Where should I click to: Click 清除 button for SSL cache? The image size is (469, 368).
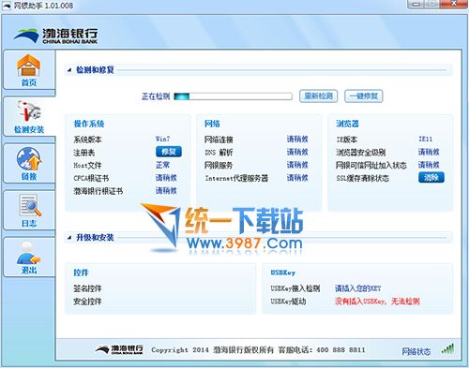pyautogui.click(x=431, y=178)
